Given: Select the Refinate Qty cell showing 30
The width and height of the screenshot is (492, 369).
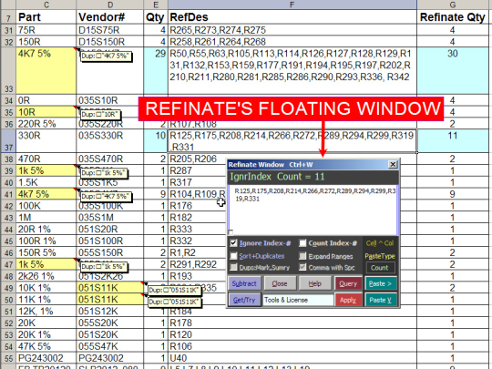Looking at the screenshot, I should 453,70.
